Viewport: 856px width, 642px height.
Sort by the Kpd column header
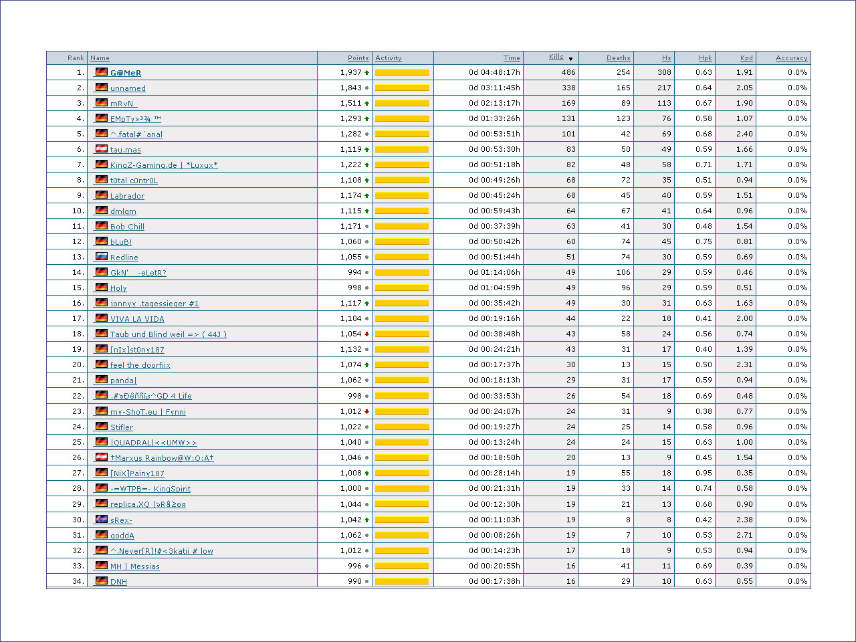pos(746,58)
